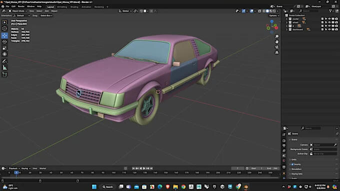The height and width of the screenshot is (191, 340).
Task: Disable rendering of the model collection
Action: (x=336, y=19)
